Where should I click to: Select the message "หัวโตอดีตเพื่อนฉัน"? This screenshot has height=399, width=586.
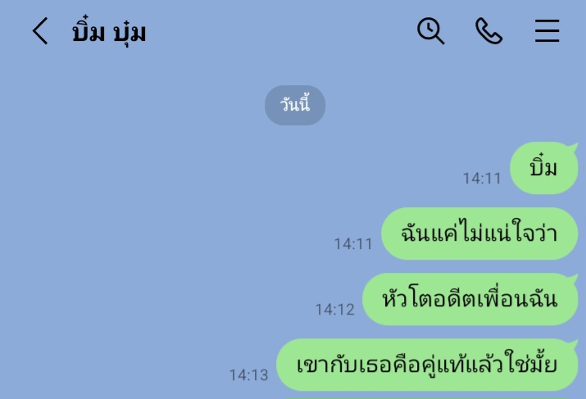470,299
